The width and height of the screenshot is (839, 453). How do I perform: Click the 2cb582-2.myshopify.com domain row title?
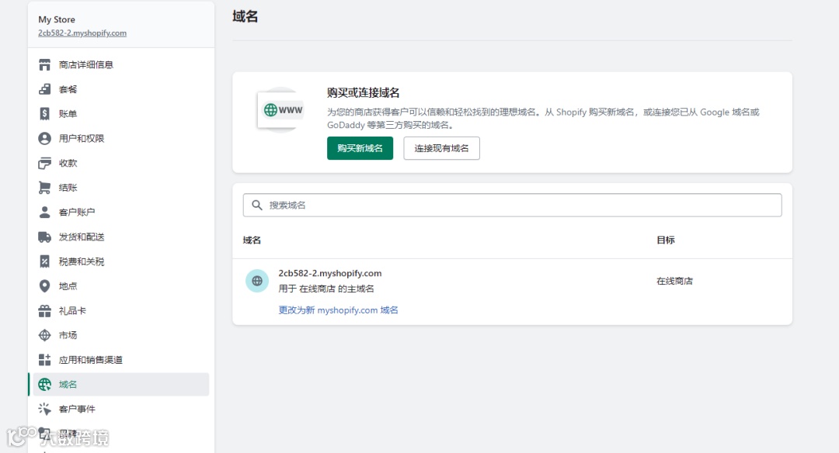click(x=330, y=273)
